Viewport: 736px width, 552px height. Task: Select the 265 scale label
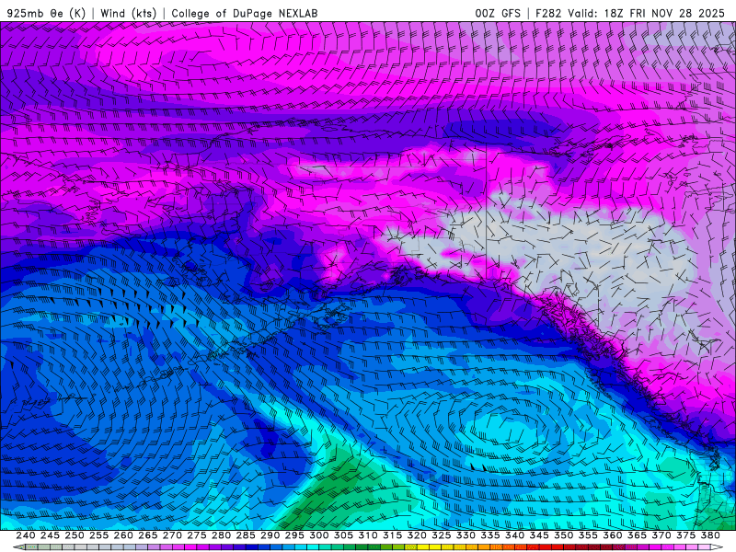[x=147, y=535]
